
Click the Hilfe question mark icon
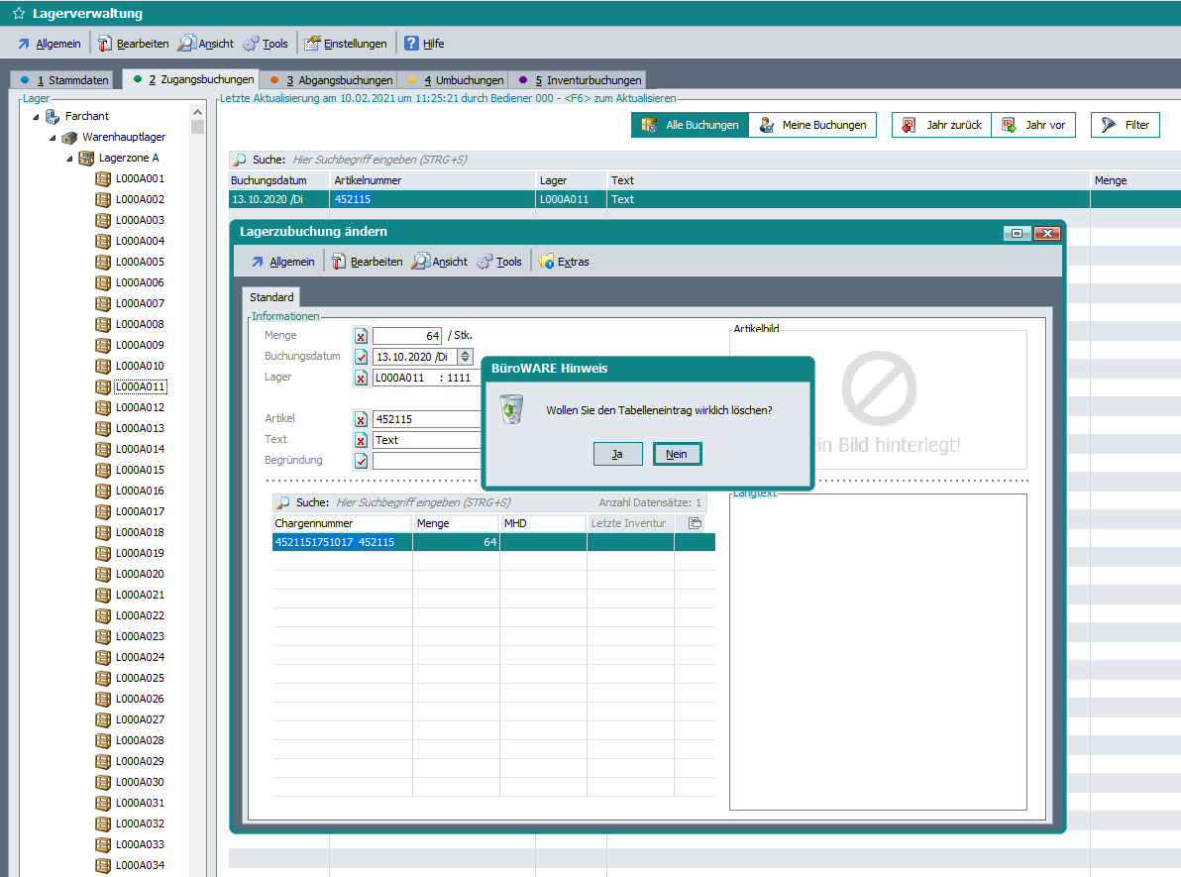411,44
